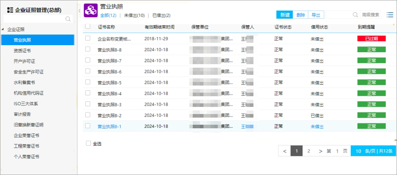This screenshot has height=175, width=397.
Task: Click the red 已过期 status badge
Action: click(372, 38)
